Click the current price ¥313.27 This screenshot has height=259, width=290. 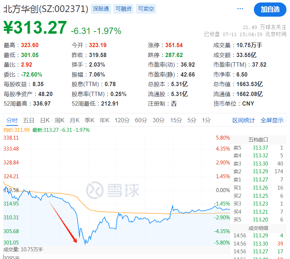click(35, 27)
